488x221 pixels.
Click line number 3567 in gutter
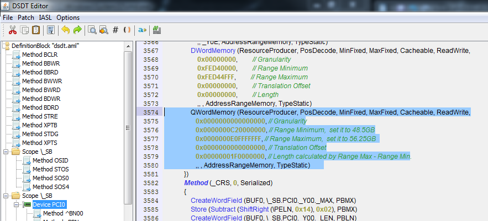152,51
